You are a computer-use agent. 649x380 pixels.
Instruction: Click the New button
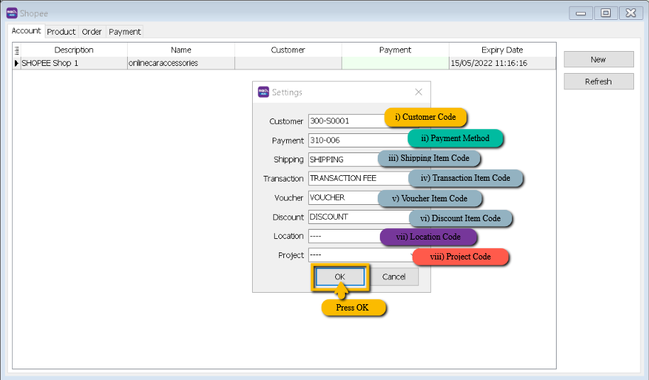[598, 60]
